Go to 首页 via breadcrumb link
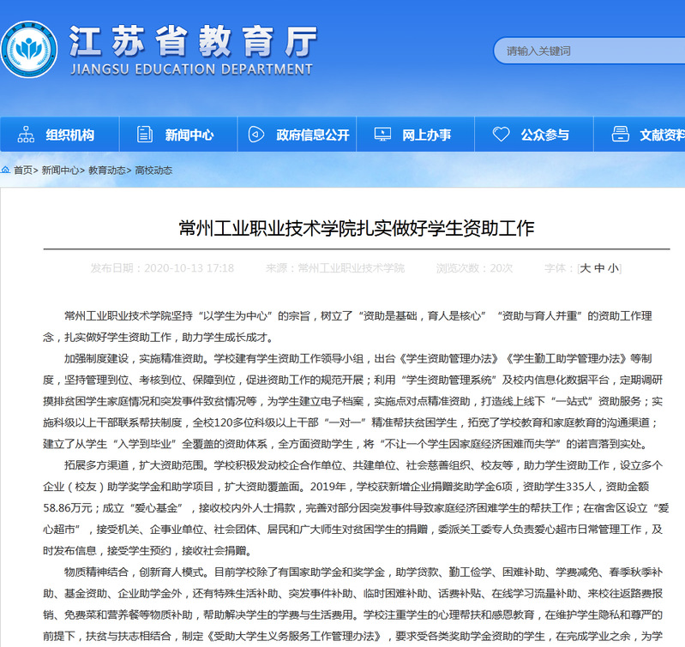The image size is (685, 647). pos(23,171)
